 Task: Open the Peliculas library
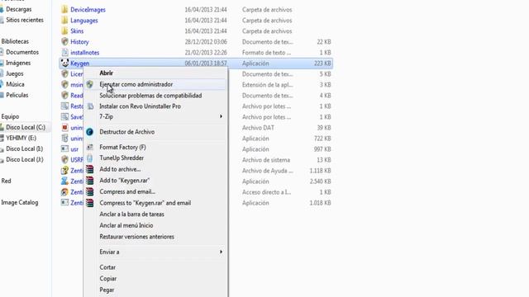coord(17,95)
